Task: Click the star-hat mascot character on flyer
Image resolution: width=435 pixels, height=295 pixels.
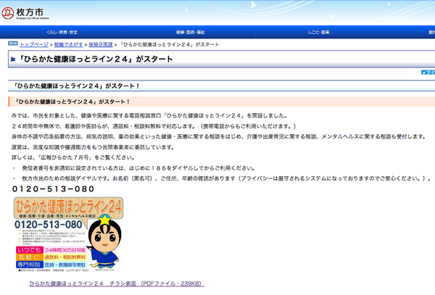Action: pyautogui.click(x=105, y=241)
